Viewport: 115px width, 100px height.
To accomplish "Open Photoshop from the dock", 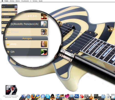I will pos(77,96).
